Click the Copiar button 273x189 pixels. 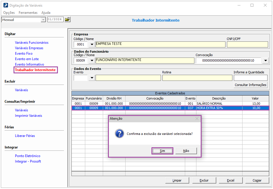tap(257, 180)
